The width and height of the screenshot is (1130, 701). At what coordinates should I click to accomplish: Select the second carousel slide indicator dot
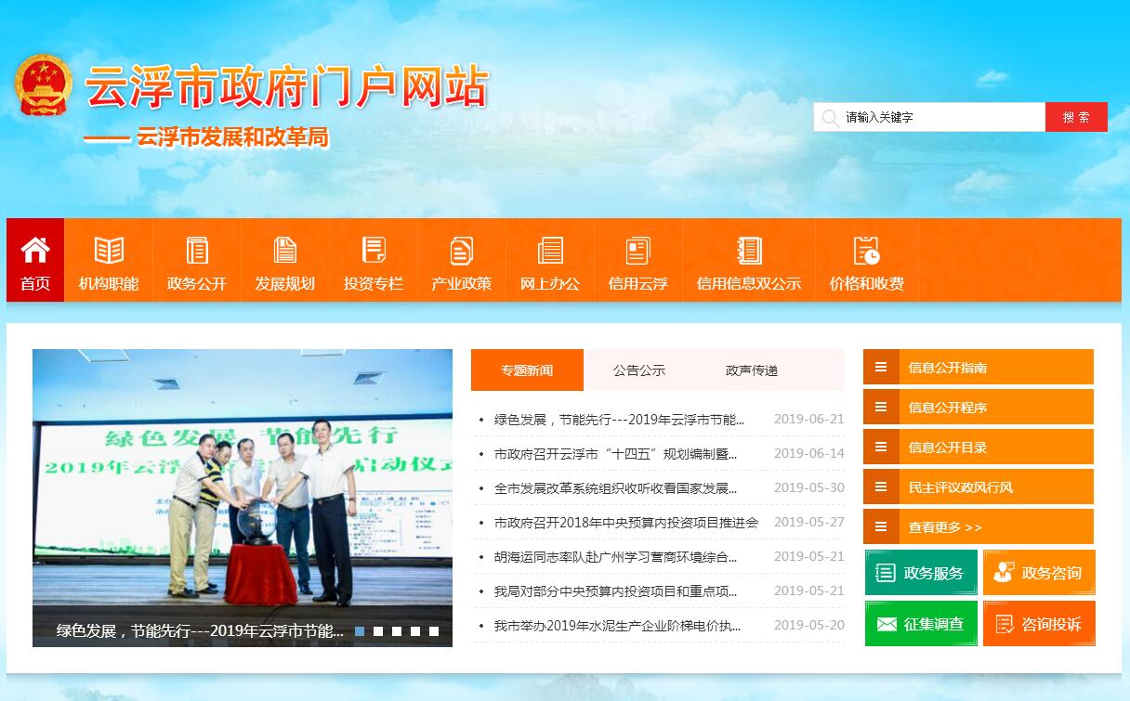click(x=378, y=631)
